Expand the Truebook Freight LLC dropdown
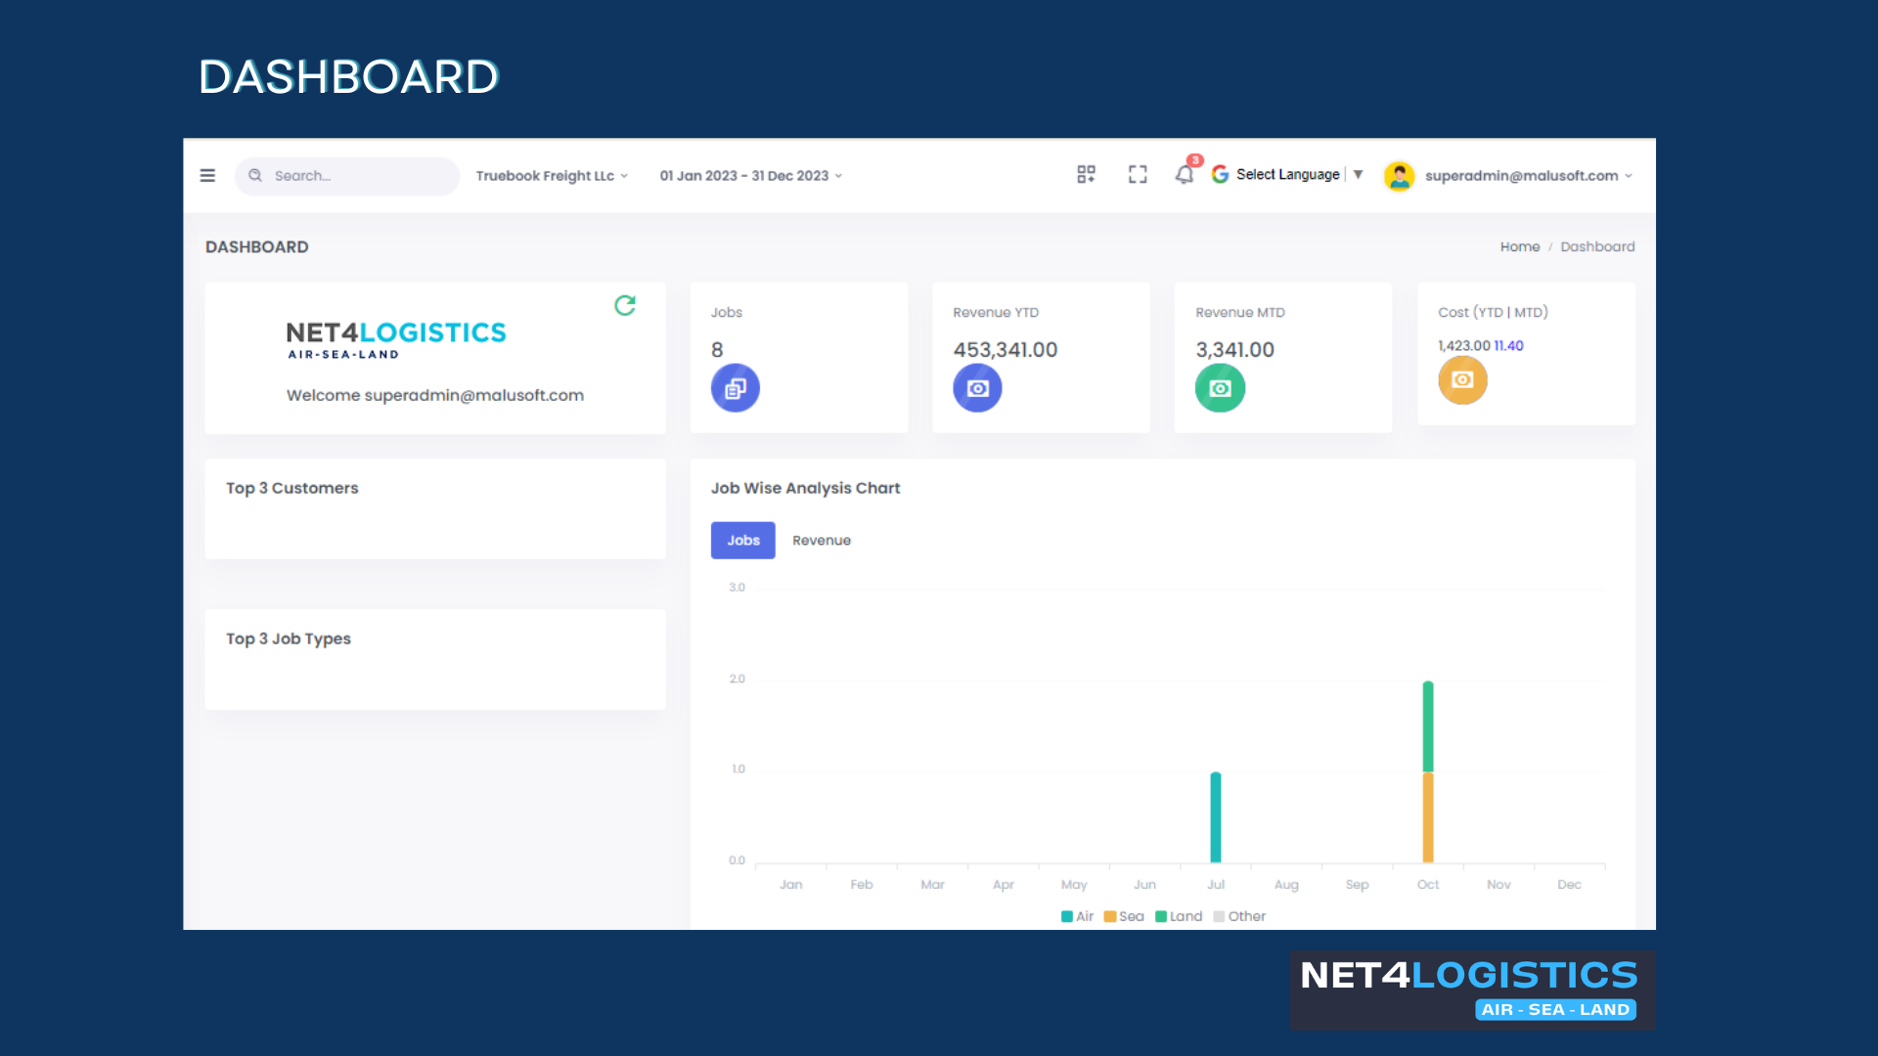Image resolution: width=1878 pixels, height=1056 pixels. pos(552,176)
